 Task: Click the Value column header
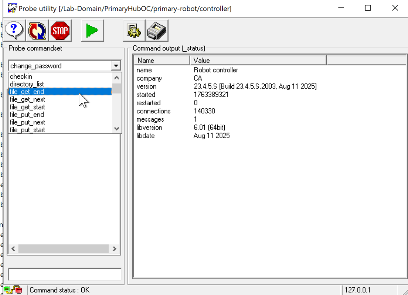click(258, 60)
